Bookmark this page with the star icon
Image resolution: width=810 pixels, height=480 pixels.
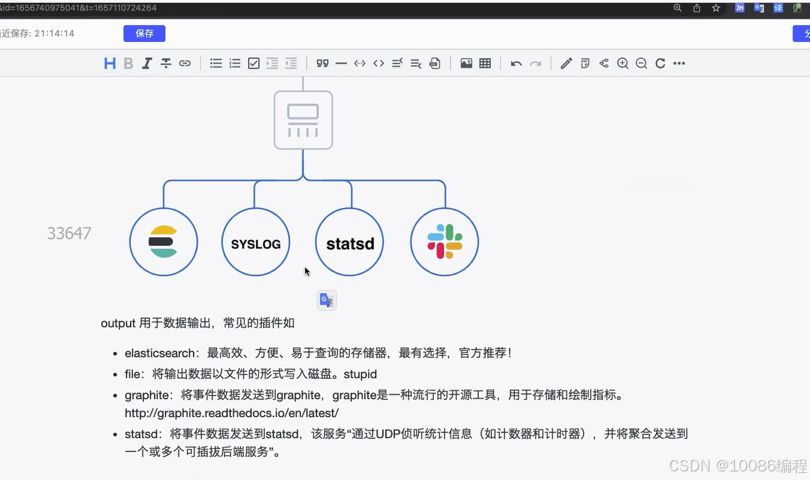[x=716, y=8]
